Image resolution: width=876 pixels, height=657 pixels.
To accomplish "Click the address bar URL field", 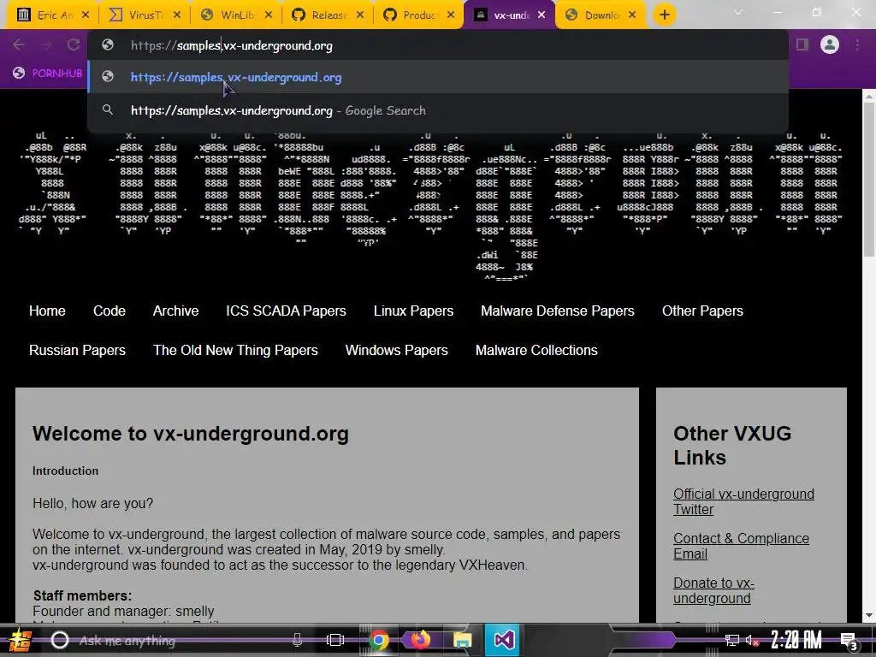I will tap(437, 45).
